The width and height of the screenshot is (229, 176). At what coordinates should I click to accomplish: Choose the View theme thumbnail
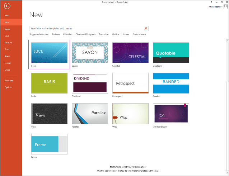coord(49,114)
